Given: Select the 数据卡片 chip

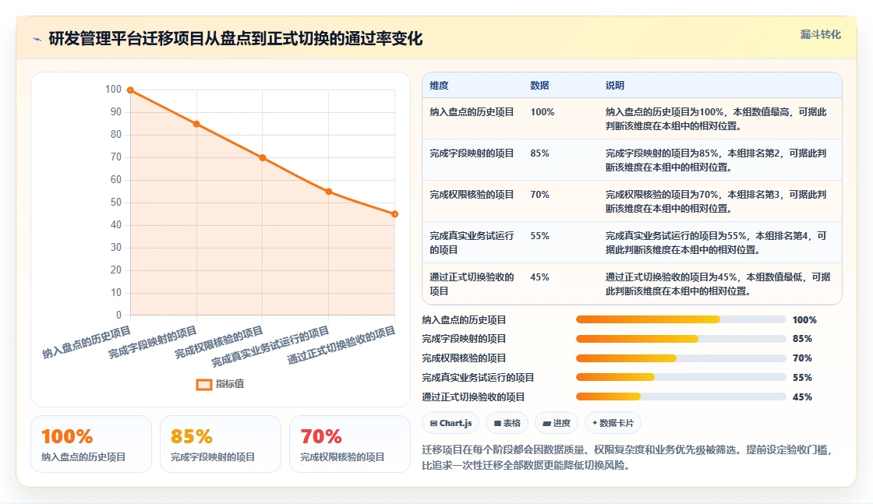Looking at the screenshot, I should [613, 423].
